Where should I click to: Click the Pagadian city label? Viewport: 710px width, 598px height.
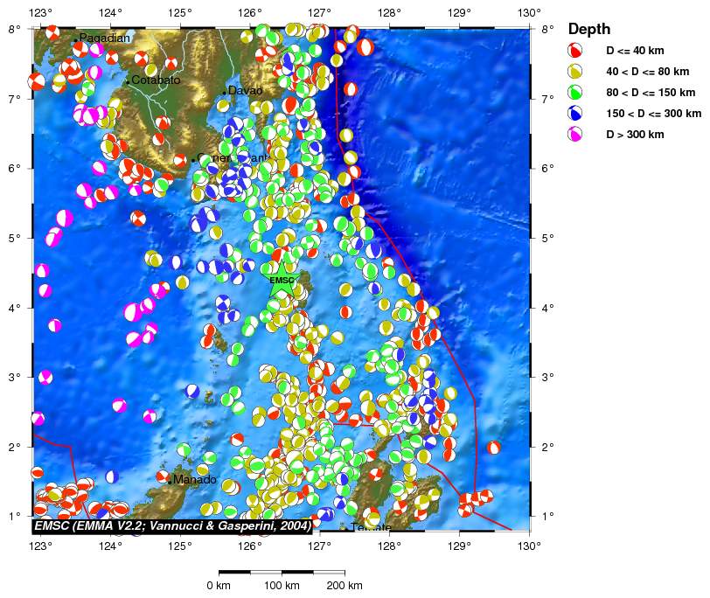point(105,38)
